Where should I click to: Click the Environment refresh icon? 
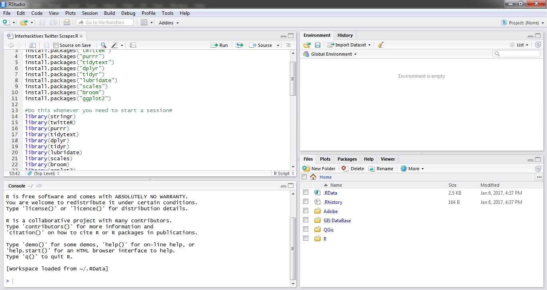(x=538, y=45)
